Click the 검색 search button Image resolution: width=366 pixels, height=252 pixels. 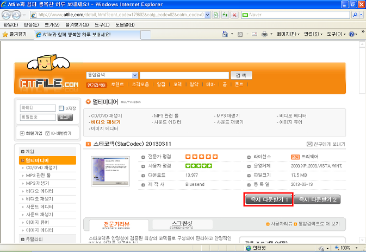point(241,75)
